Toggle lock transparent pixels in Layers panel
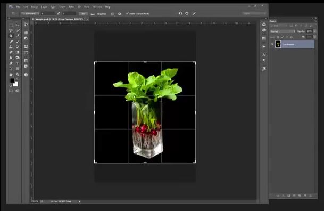Screen dimensions: 324x211 [x=278, y=37]
